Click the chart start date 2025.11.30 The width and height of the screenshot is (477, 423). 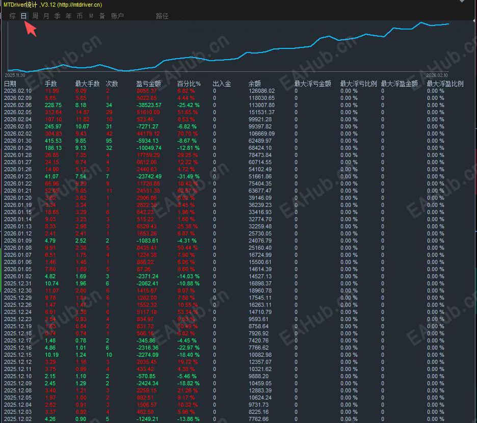point(15,75)
